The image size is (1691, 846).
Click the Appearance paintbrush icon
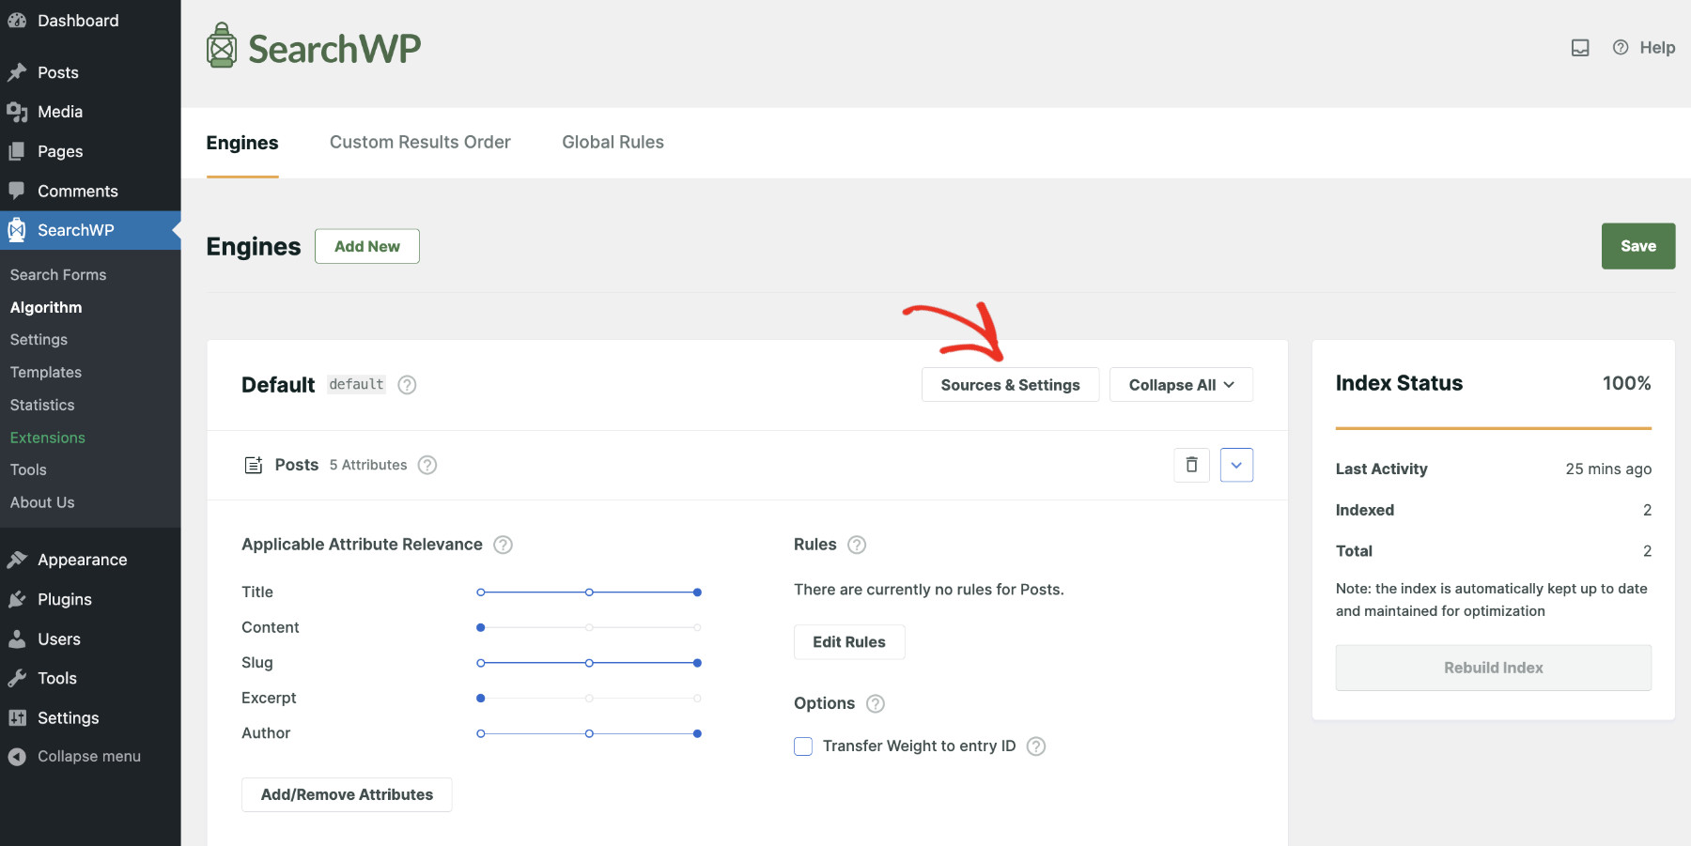18,559
